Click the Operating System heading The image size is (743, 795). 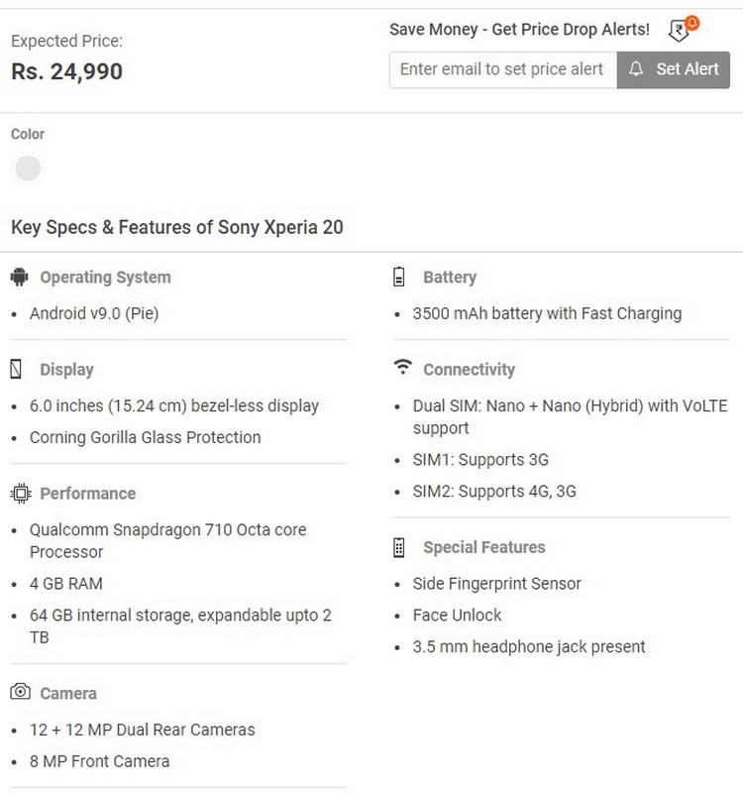[105, 278]
